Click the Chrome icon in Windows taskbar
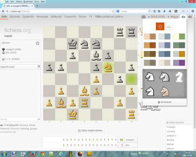Viewport: 196px width, 157px height. 42,154
